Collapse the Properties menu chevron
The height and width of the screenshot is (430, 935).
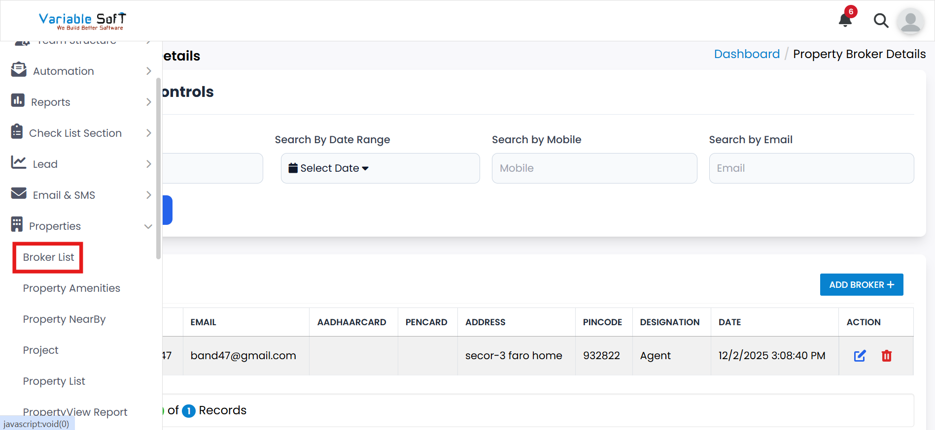click(148, 226)
